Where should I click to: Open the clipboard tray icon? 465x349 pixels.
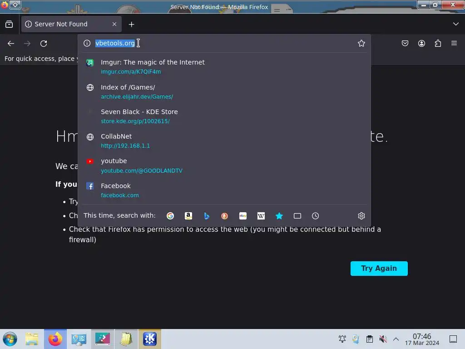pos(370,339)
